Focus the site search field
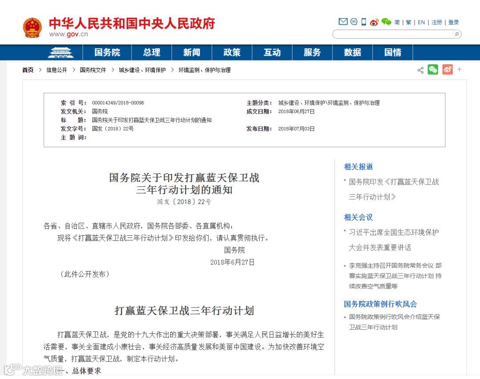 click(397, 34)
